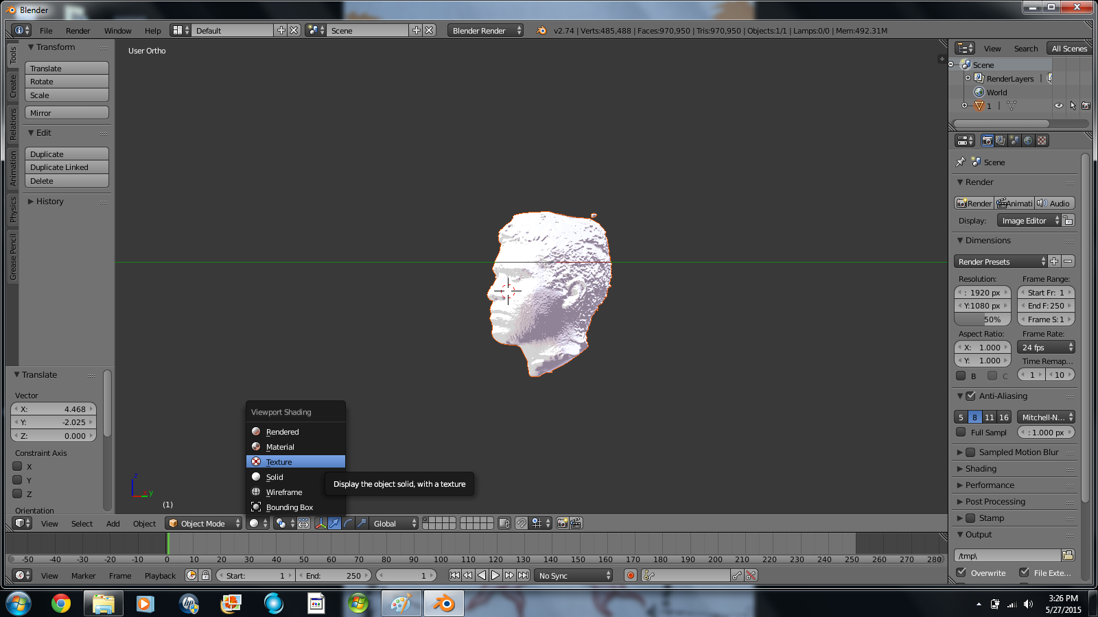The height and width of the screenshot is (617, 1098).
Task: Click the outliner editor type icon
Action: click(965, 48)
